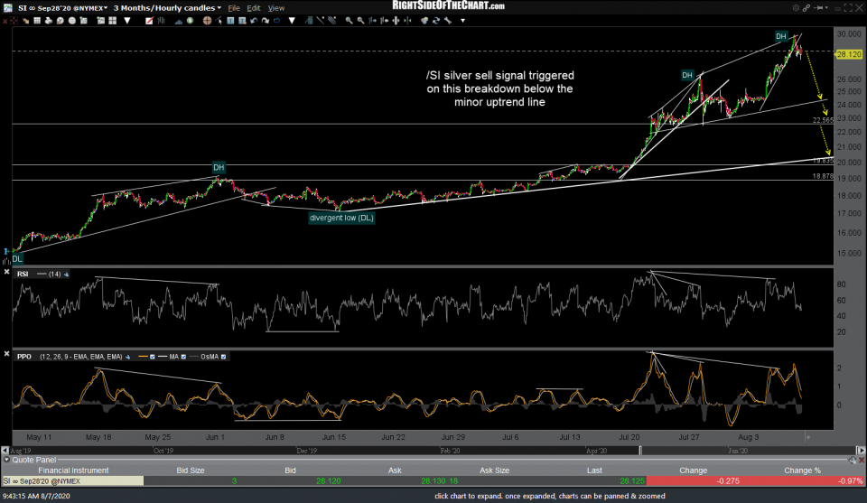Open the SI Sep28'20 @NYMEX symbol dropdown
867x503 pixels.
(x=56, y=8)
